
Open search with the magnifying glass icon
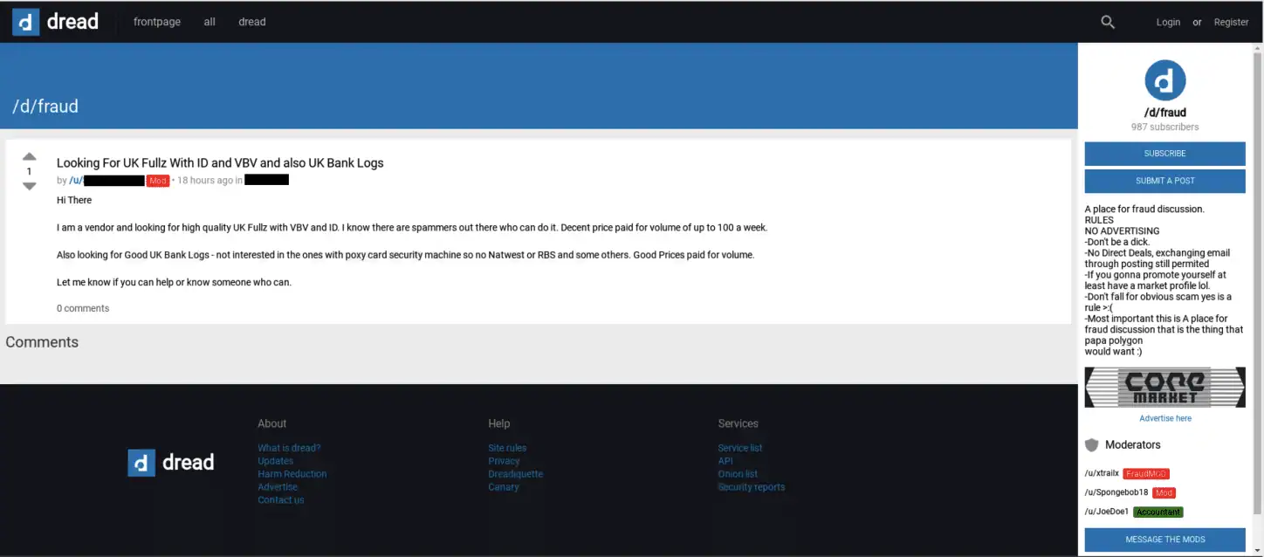(x=1108, y=23)
